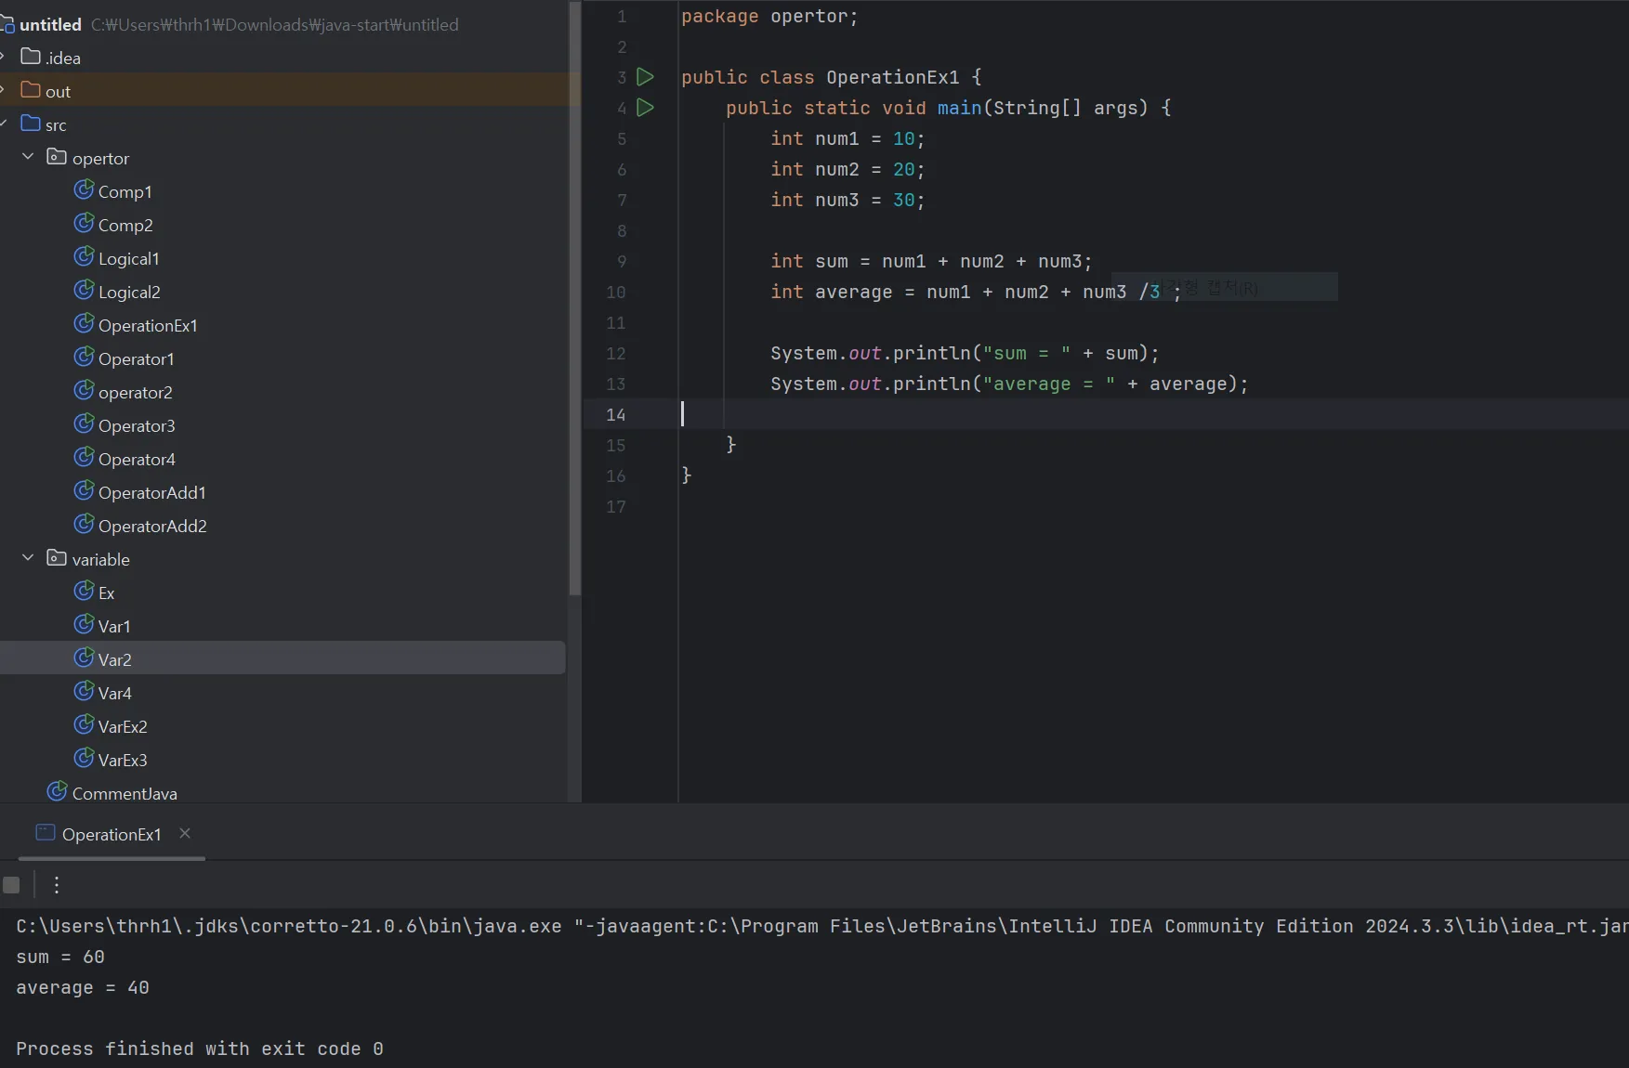Select the Comp1 class icon

(84, 190)
